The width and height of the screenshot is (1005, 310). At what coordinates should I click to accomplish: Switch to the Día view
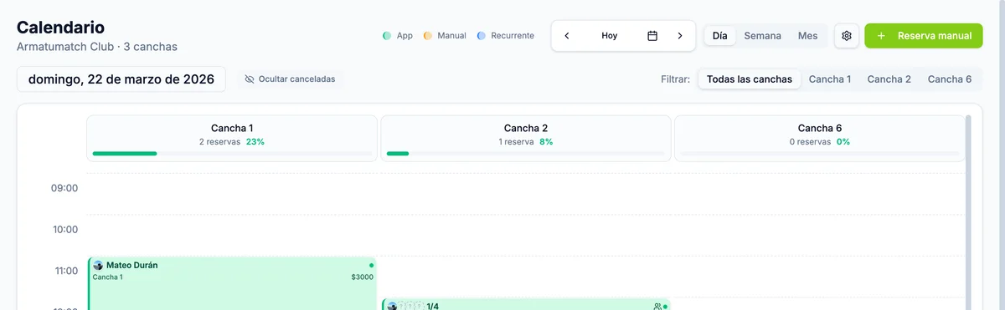720,36
